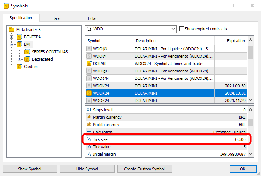Click the Tick size value 0.500
The image size is (261, 176).
point(240,139)
